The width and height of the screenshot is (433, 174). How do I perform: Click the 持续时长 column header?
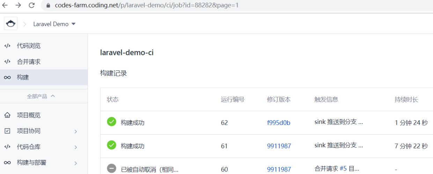pos(406,100)
